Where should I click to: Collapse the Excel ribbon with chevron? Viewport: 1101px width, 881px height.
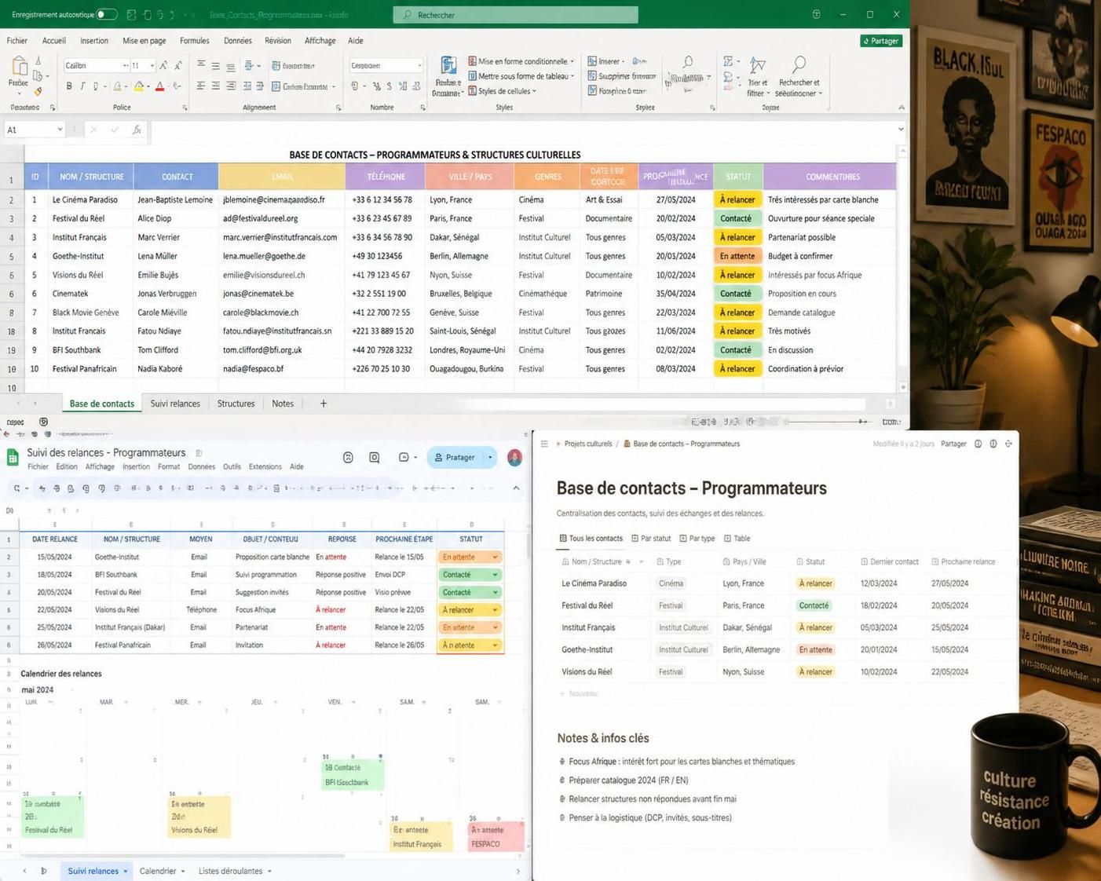tap(901, 108)
